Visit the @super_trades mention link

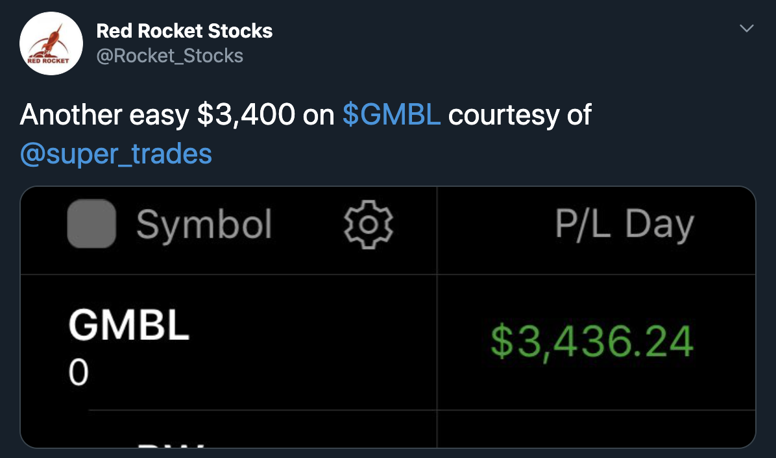click(116, 154)
